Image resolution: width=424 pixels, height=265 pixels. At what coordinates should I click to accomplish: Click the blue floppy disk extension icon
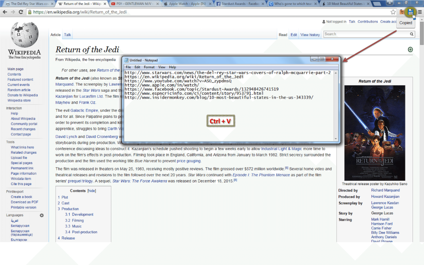[x=410, y=12]
